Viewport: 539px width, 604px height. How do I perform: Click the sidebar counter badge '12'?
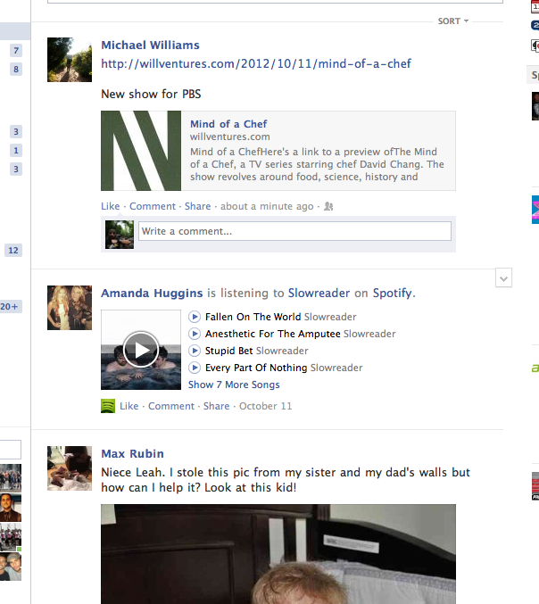[x=13, y=251]
